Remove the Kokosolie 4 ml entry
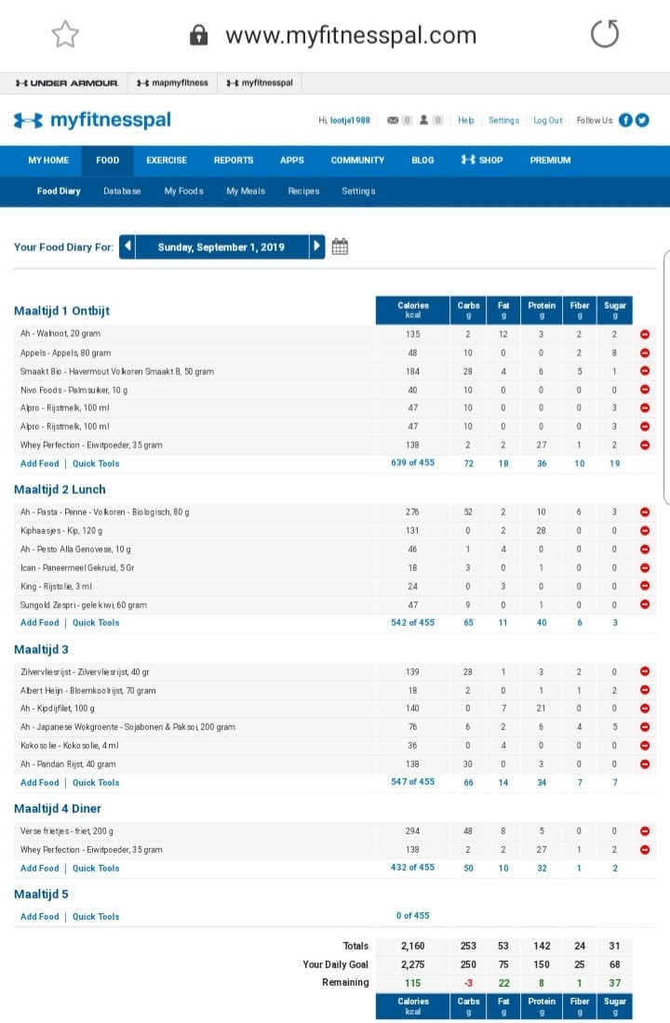670x1023 pixels. point(645,745)
